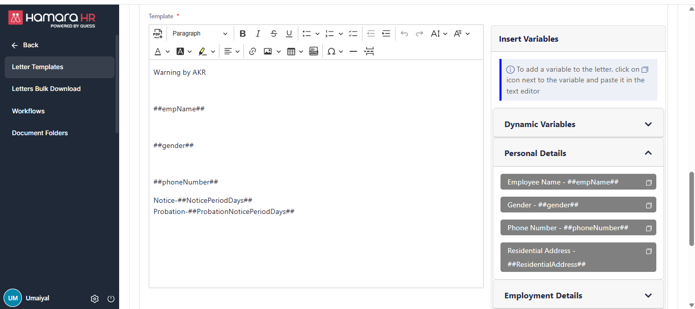Open the highlight marker color picker
The width and height of the screenshot is (695, 309).
(x=207, y=51)
